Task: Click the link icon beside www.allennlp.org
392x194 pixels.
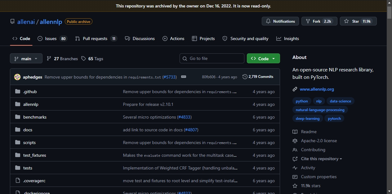Action: coord(295,89)
